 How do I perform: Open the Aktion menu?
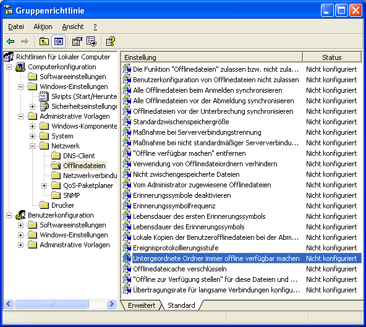(43, 27)
